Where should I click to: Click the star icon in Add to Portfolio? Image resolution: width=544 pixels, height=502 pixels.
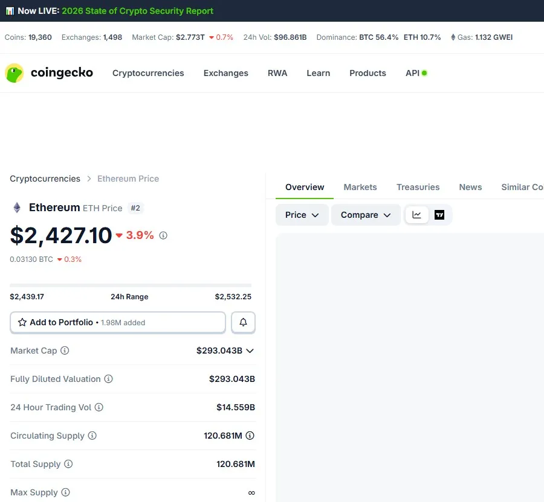pos(22,322)
